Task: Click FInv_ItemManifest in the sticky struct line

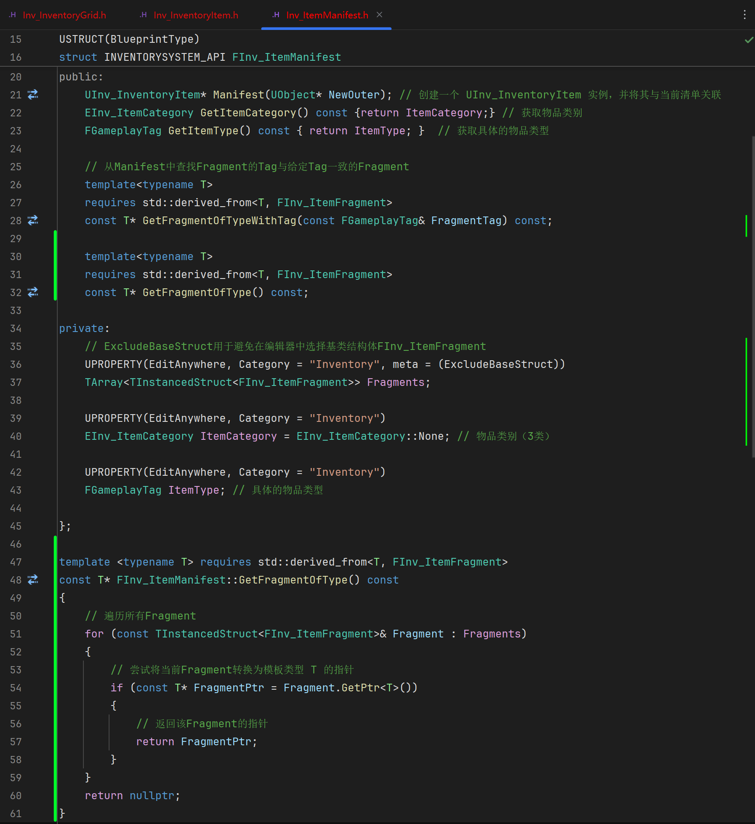Action: point(287,57)
